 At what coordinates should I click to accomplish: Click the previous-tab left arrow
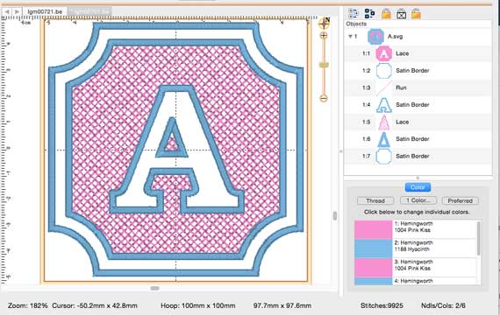pos(7,11)
